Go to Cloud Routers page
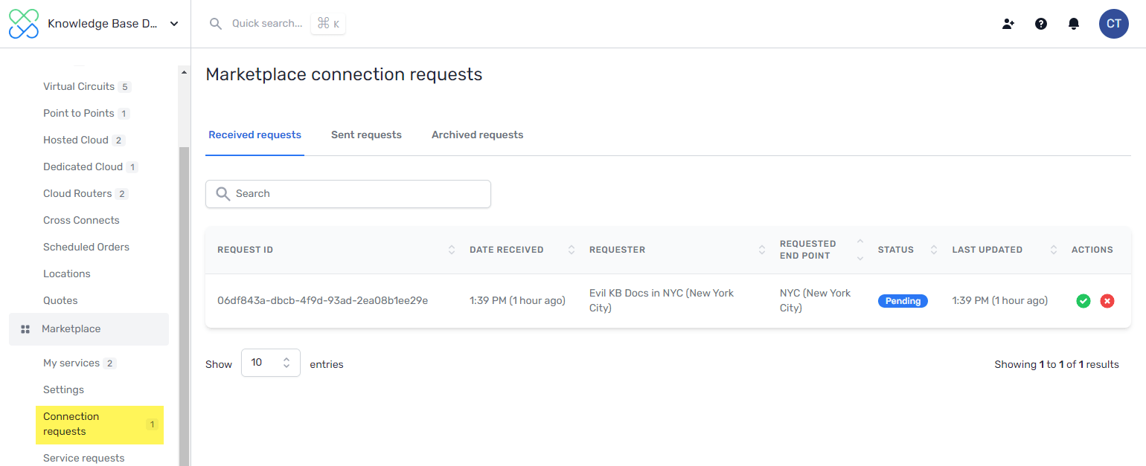Screen dimensions: 1146x466 pyautogui.click(x=77, y=194)
